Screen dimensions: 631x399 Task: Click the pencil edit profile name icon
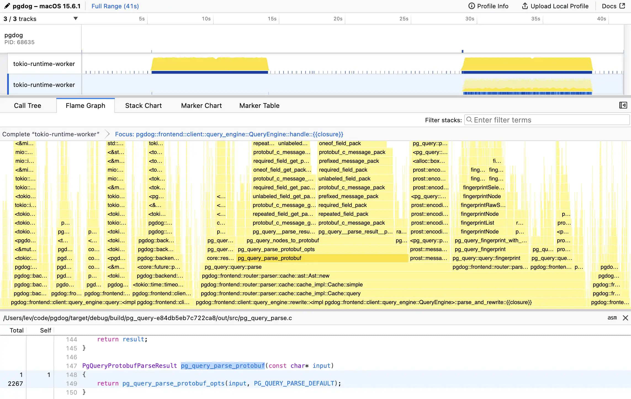[x=7, y=6]
